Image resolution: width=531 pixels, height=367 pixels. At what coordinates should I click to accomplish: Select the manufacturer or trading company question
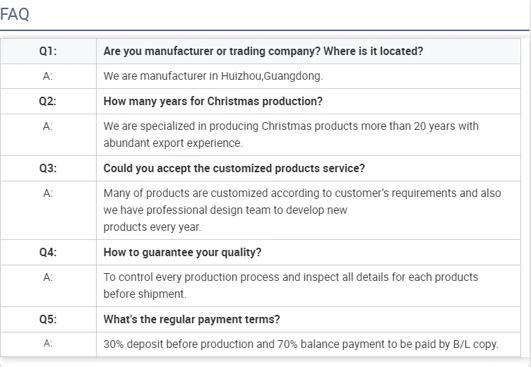[263, 52]
